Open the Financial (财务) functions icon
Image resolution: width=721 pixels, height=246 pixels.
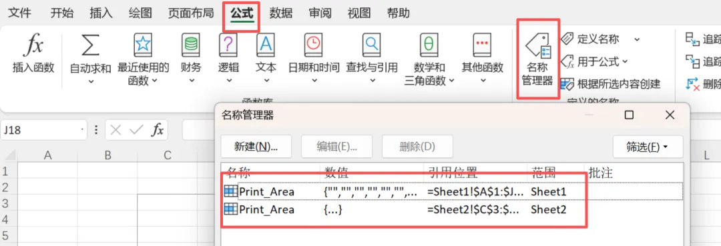pyautogui.click(x=191, y=45)
